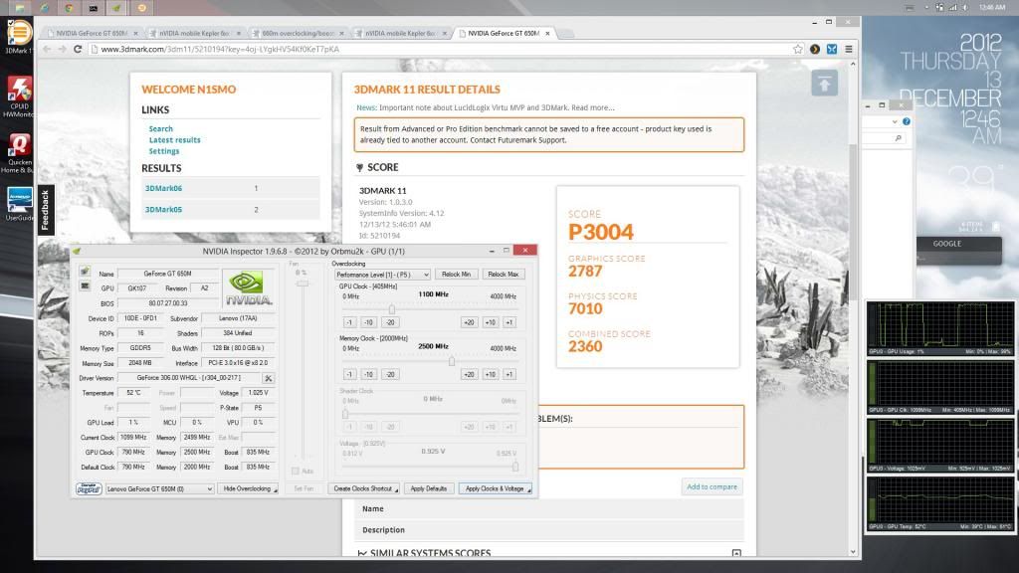Image resolution: width=1019 pixels, height=573 pixels.
Task: Go forward in the browser history
Action: click(62, 49)
